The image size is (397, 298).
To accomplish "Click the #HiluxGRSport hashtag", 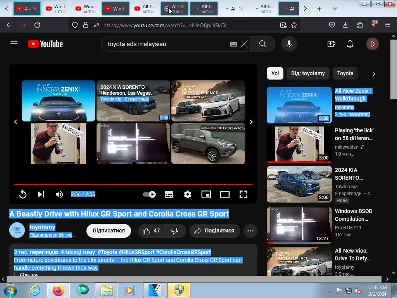I will pyautogui.click(x=136, y=252).
